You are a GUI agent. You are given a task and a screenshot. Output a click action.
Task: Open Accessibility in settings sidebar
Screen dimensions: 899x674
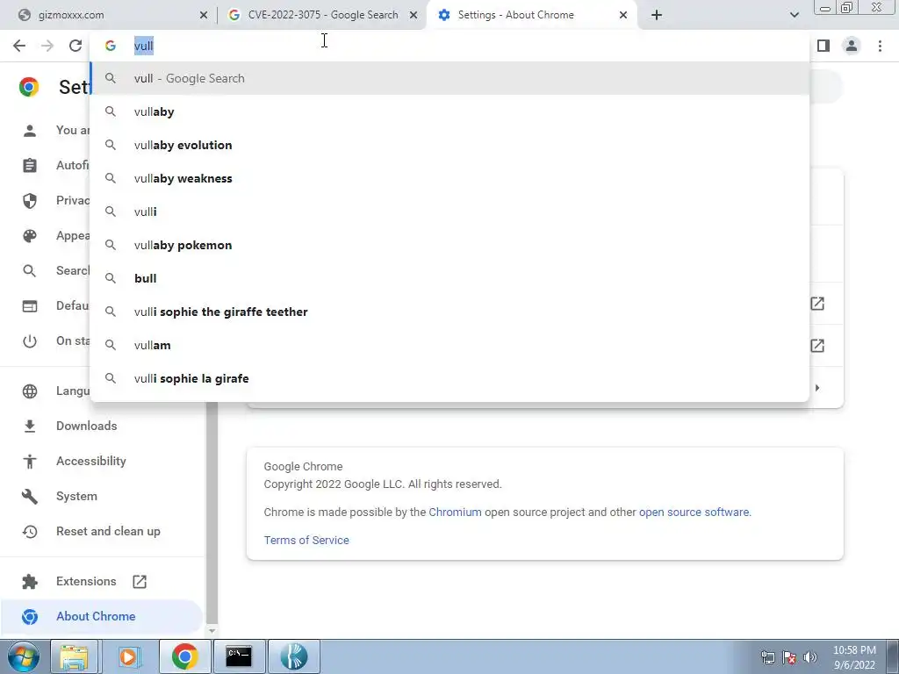91,461
